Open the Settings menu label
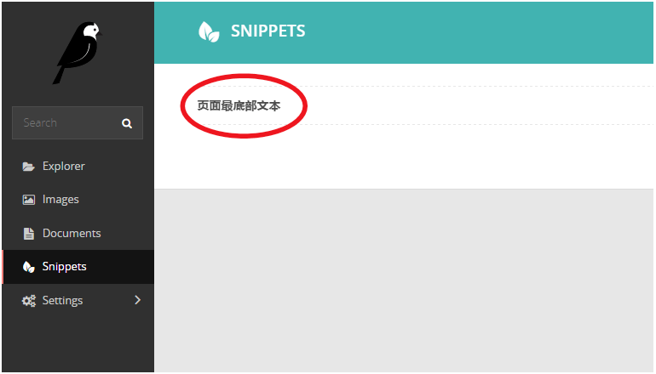The height and width of the screenshot is (374, 656). click(x=62, y=301)
